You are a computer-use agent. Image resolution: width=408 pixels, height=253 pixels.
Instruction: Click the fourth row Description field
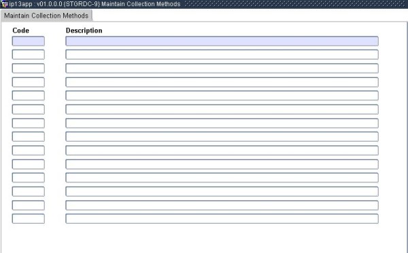[x=222, y=82]
